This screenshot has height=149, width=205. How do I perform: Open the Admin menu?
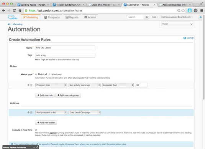click(90, 17)
